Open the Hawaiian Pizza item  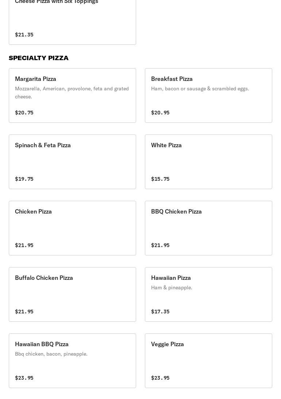(208, 294)
